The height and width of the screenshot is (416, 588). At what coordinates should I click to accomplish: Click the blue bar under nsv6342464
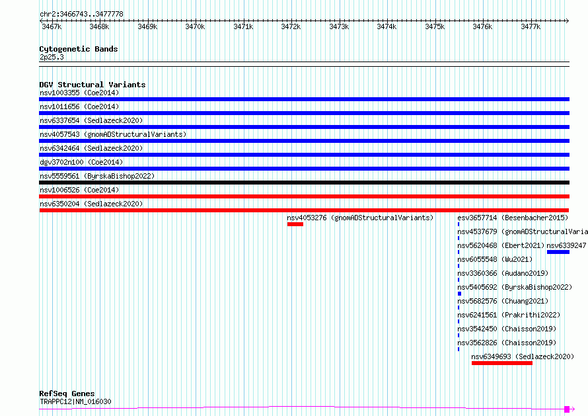coord(304,155)
